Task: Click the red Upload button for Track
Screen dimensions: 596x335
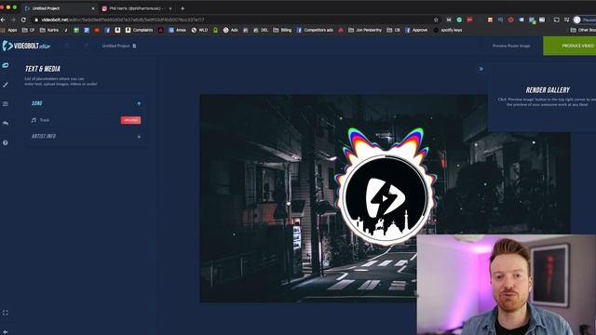Action: point(130,120)
